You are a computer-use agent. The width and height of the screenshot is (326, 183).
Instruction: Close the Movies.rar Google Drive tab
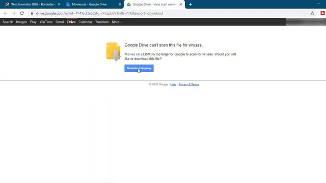(120, 5)
